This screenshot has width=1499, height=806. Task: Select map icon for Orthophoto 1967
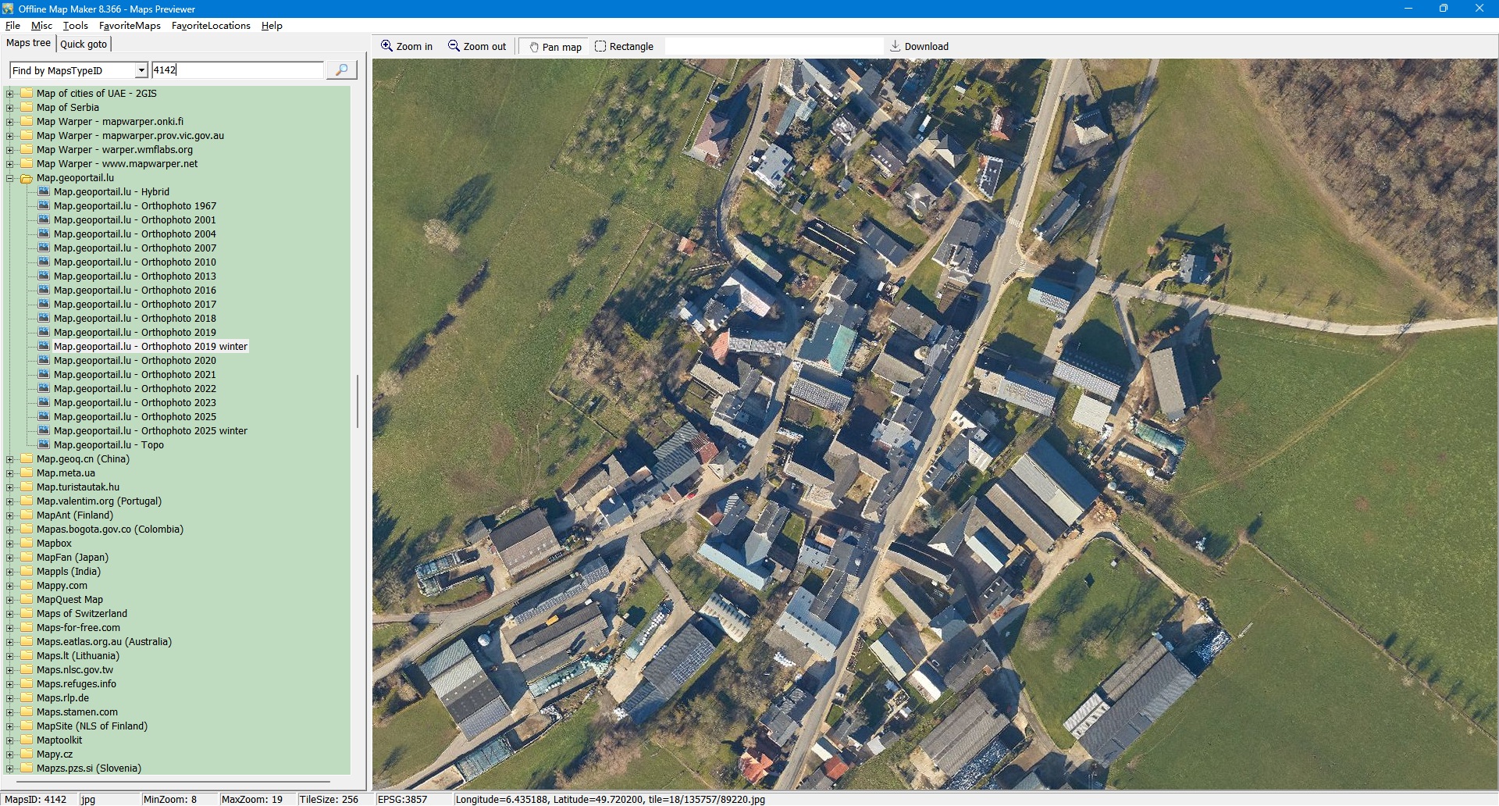pos(45,206)
